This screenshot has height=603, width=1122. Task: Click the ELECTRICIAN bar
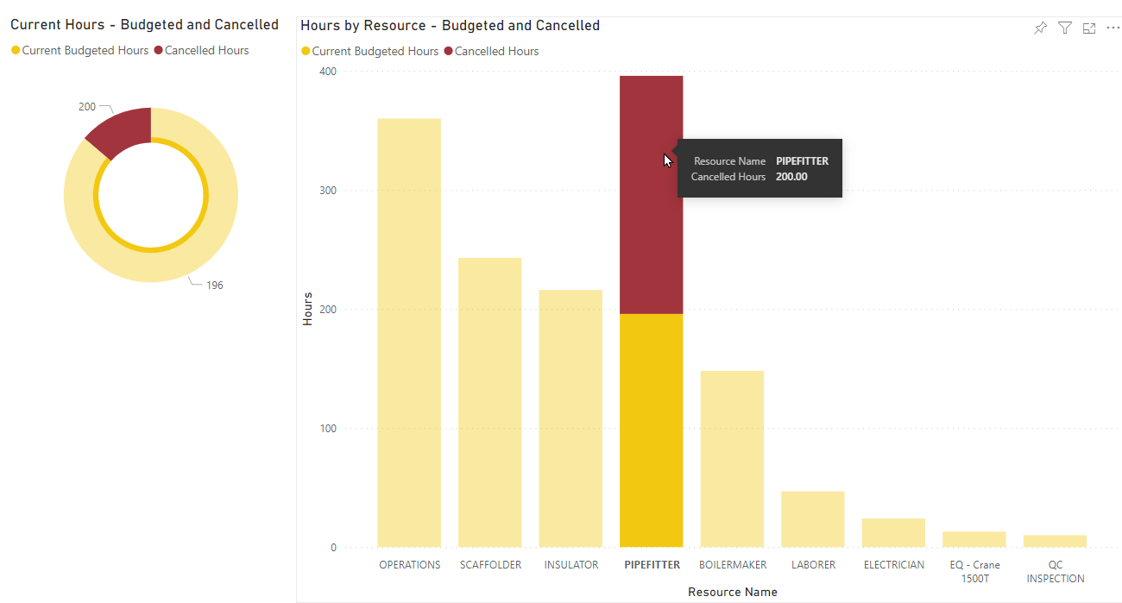click(x=893, y=533)
